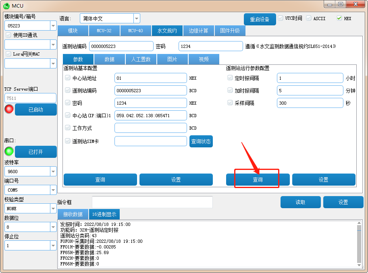Click the red TCP server status indicator
This screenshot has width=368, height=273.
[9, 109]
